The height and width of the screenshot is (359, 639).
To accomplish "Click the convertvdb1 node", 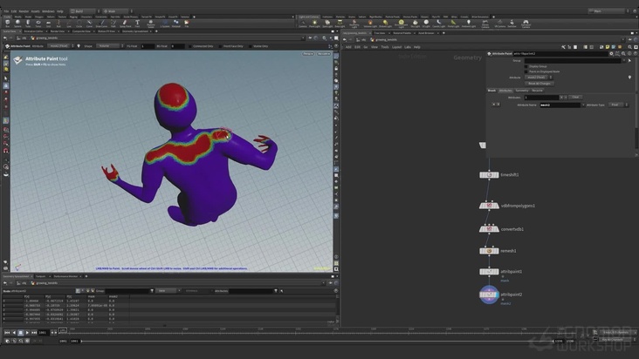I will tap(489, 228).
